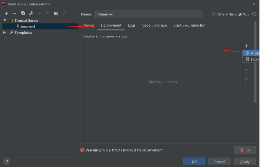Move configuration down arrow in left toolbar
The width and height of the screenshot is (260, 167).
click(x=47, y=13)
